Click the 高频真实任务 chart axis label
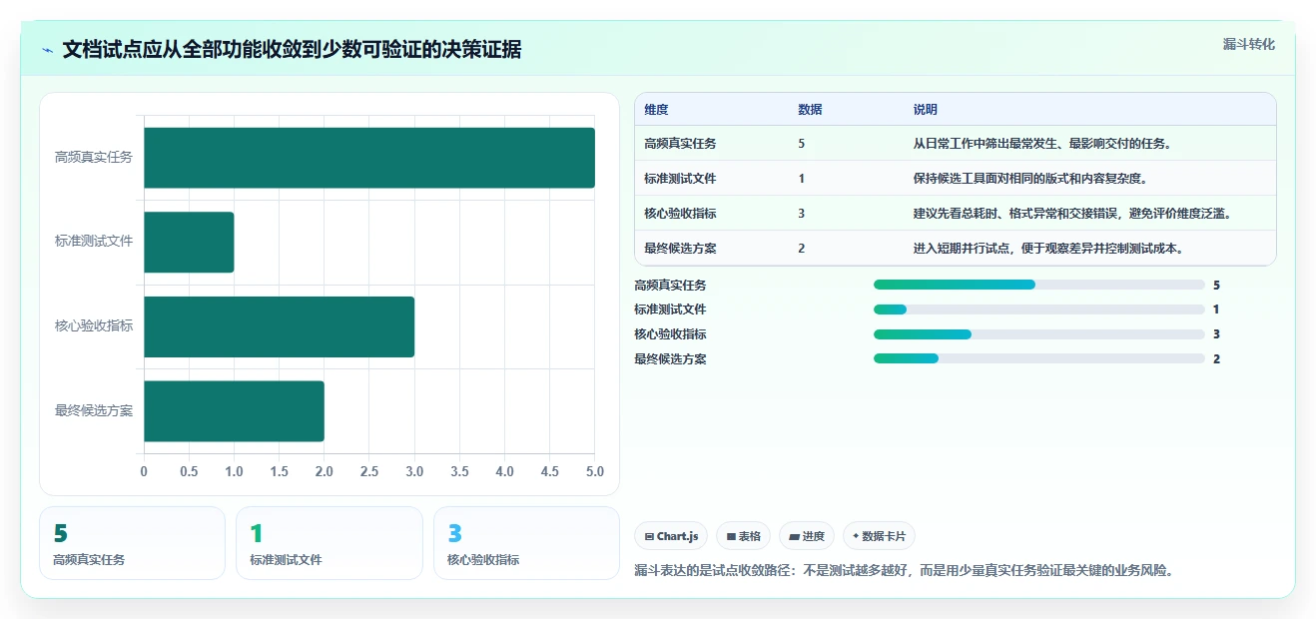 click(x=94, y=158)
